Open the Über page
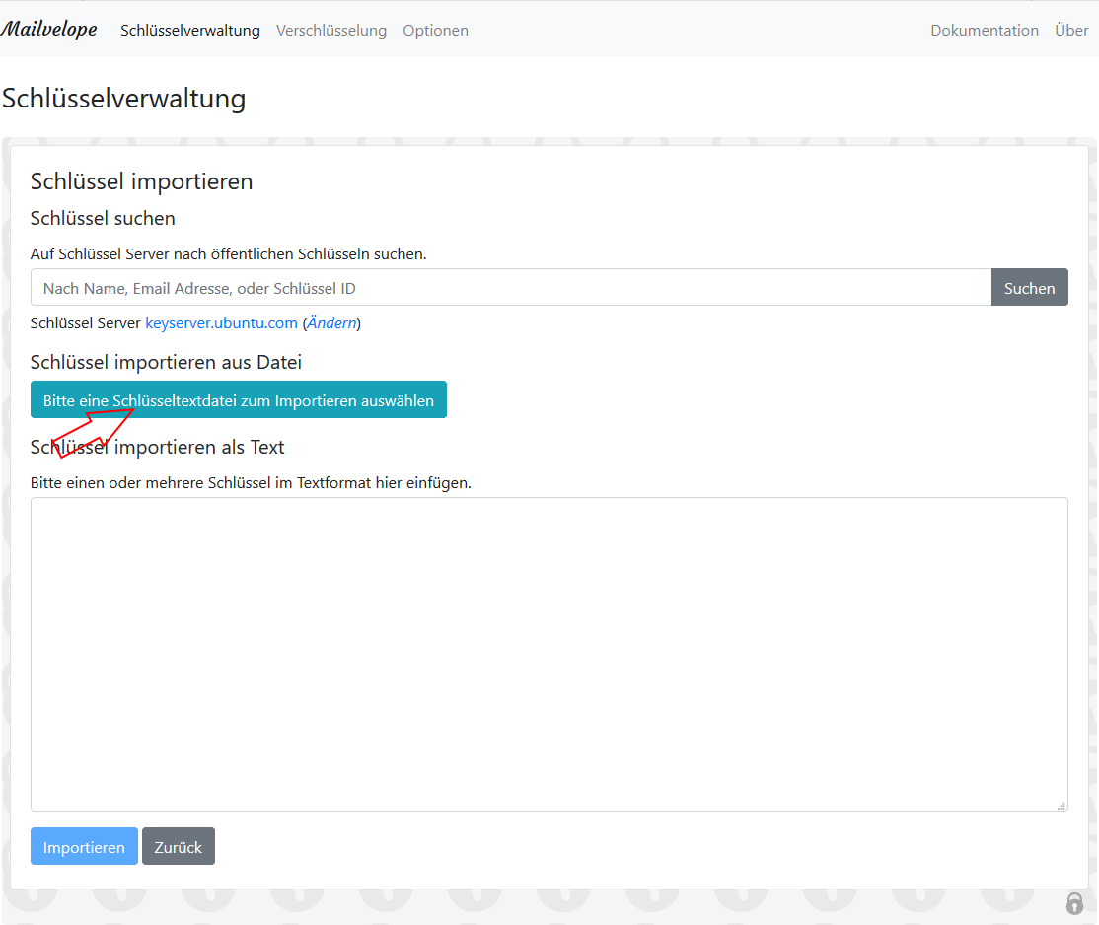Image resolution: width=1099 pixels, height=925 pixels. point(1071,31)
